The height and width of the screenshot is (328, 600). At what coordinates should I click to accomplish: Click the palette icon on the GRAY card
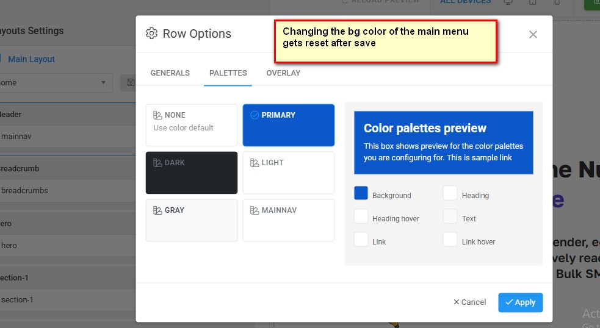(x=157, y=210)
